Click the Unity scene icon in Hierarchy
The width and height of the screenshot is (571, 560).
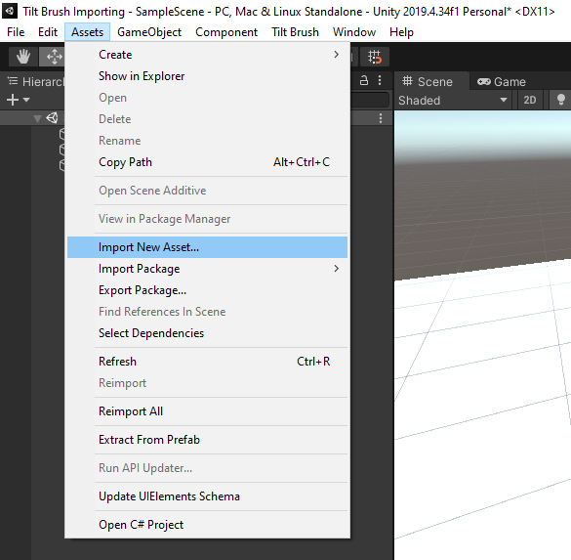53,118
